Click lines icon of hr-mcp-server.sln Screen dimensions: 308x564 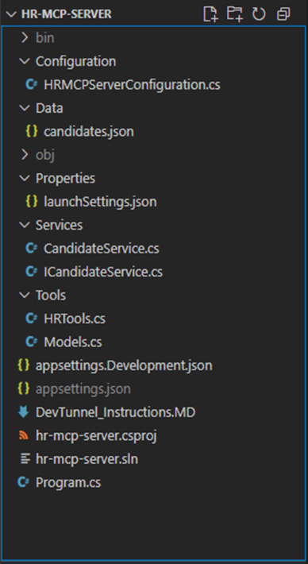pos(25,459)
